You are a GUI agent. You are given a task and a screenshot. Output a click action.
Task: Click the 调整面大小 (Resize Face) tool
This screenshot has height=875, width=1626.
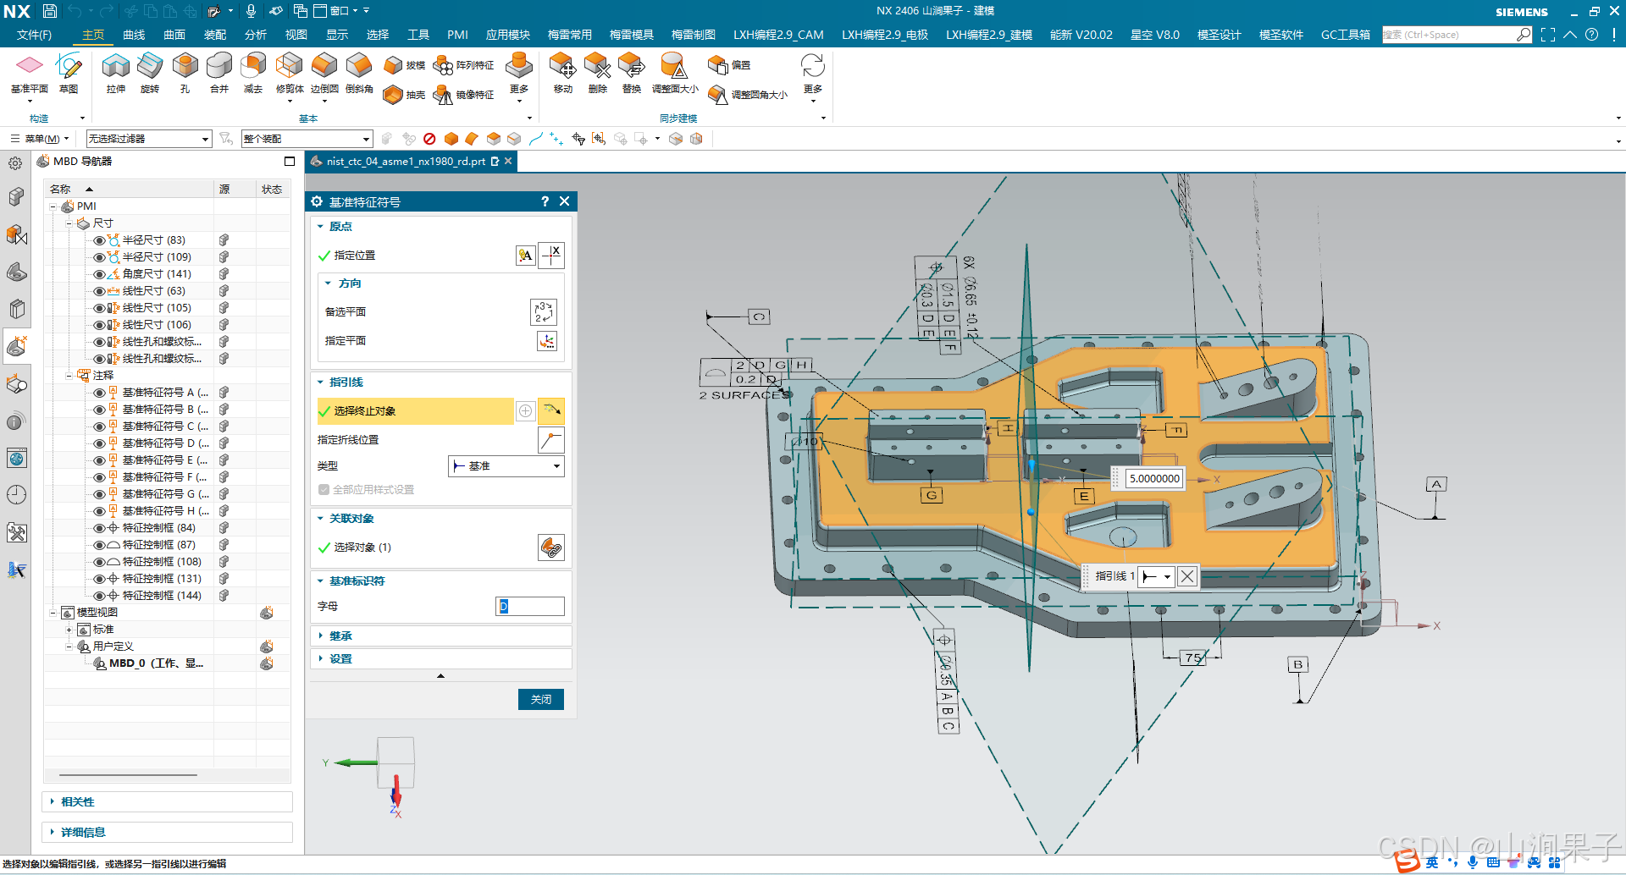[x=675, y=73]
